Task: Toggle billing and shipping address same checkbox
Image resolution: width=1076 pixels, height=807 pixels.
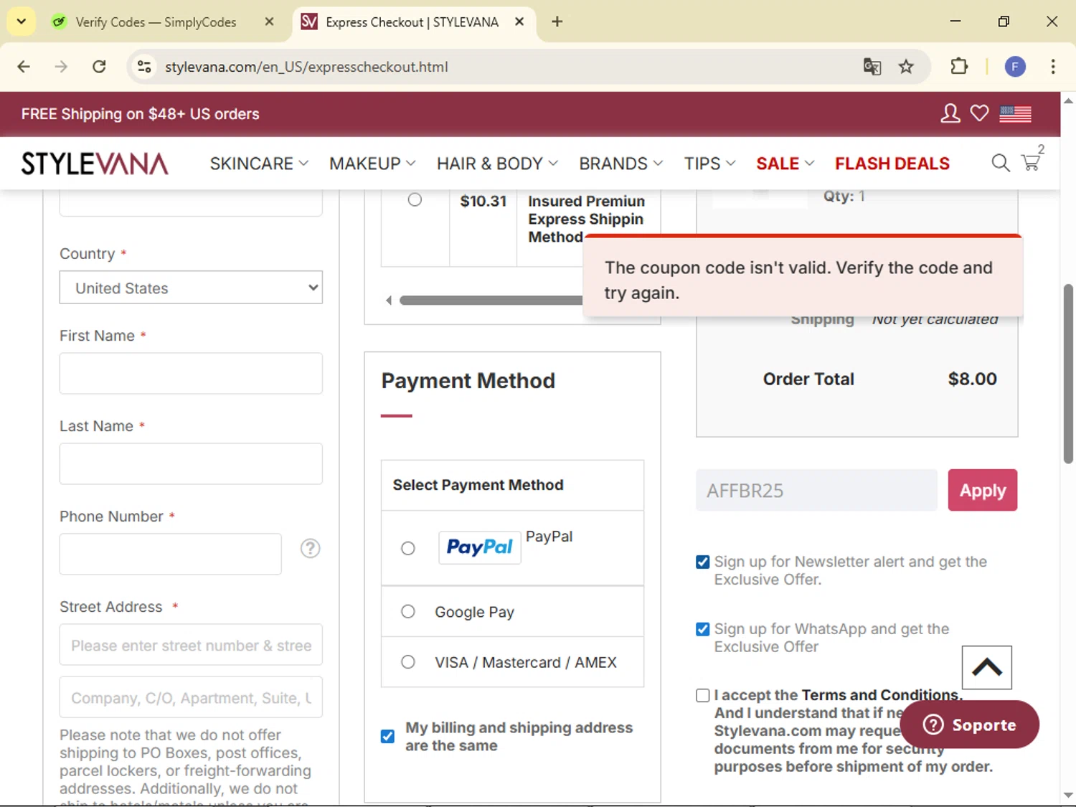Action: click(387, 737)
